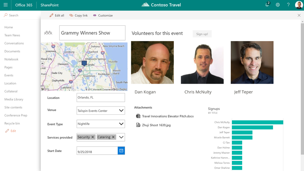Click the Edit pencil in left navigation
The image size is (304, 171).
coord(7,131)
